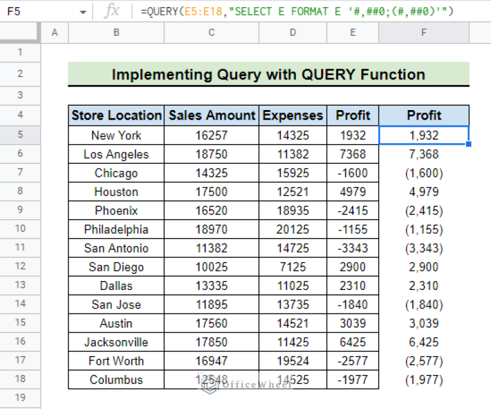Image resolution: width=491 pixels, height=409 pixels.
Task: Click the profit 6425 cell in column E
Action: 353,342
